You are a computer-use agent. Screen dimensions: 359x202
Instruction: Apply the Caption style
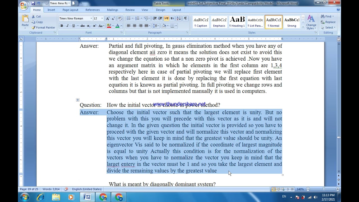(201, 22)
